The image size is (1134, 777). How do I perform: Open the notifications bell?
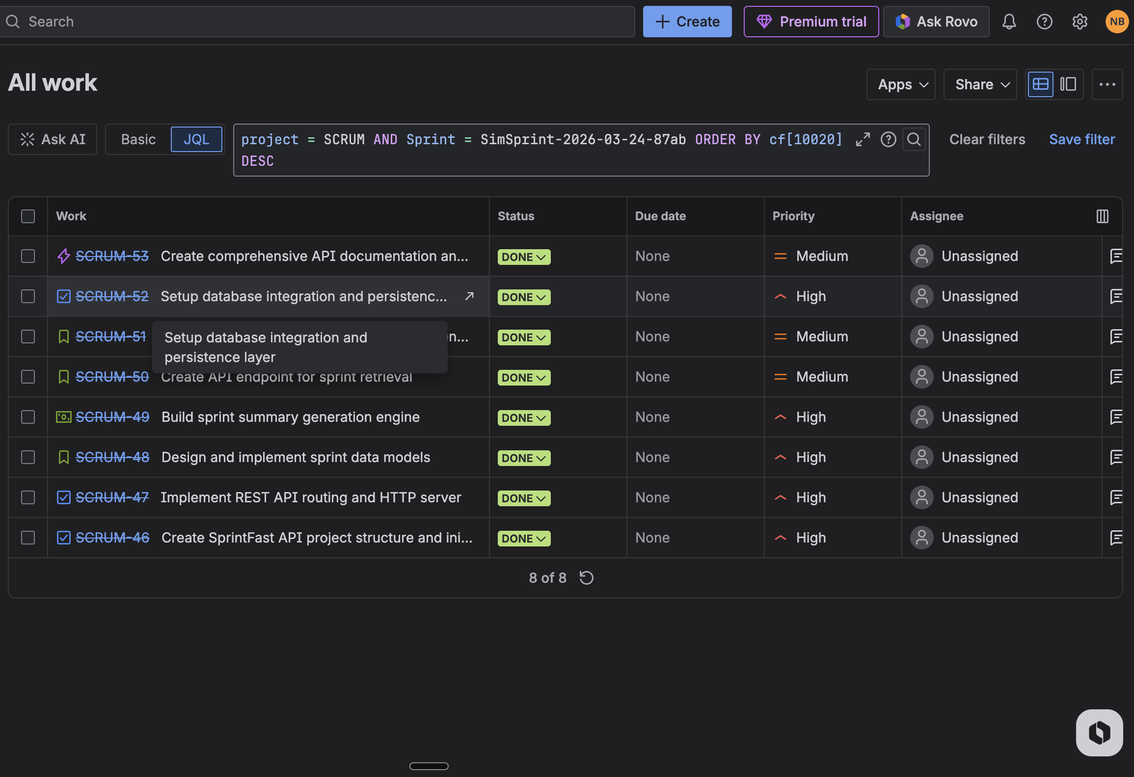(x=1009, y=22)
